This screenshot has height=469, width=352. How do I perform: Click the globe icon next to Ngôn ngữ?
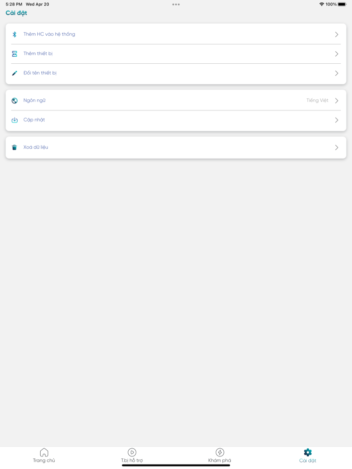pos(15,101)
